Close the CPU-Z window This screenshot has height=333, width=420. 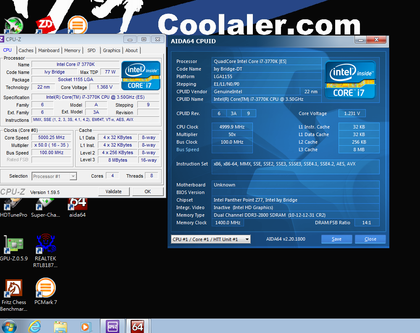pos(158,39)
